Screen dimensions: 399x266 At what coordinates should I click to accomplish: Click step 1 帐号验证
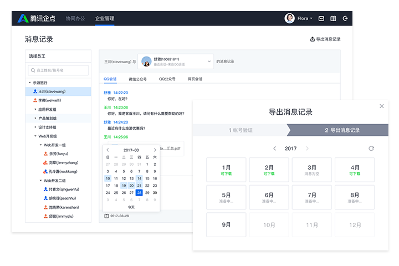[240, 130]
